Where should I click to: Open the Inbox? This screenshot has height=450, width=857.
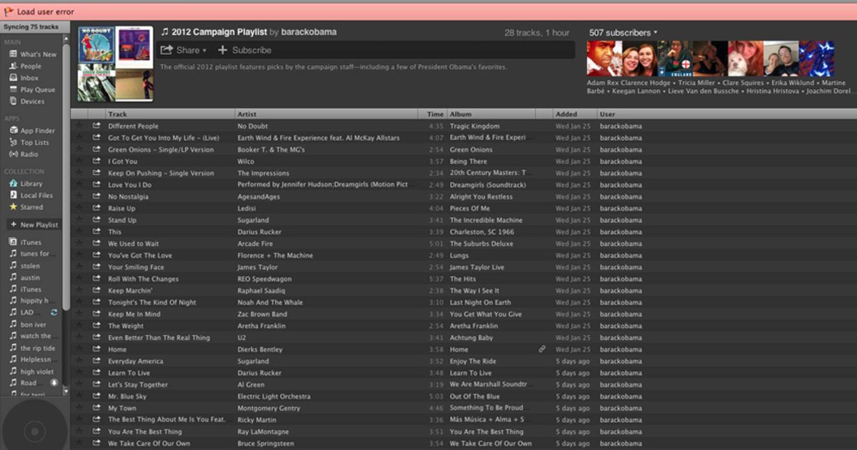click(x=29, y=77)
